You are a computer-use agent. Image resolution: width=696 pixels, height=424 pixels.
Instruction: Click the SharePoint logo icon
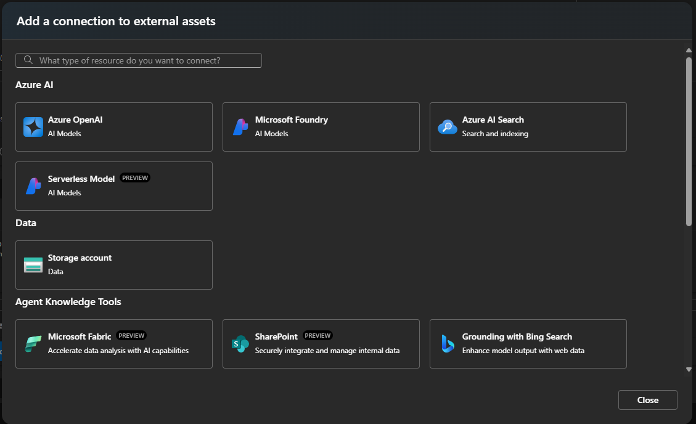tap(240, 344)
